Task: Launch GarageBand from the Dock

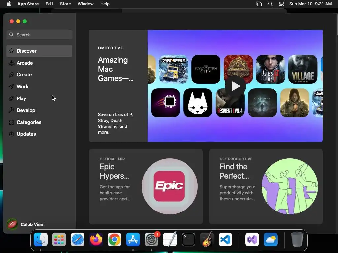Action: pyautogui.click(x=207, y=239)
